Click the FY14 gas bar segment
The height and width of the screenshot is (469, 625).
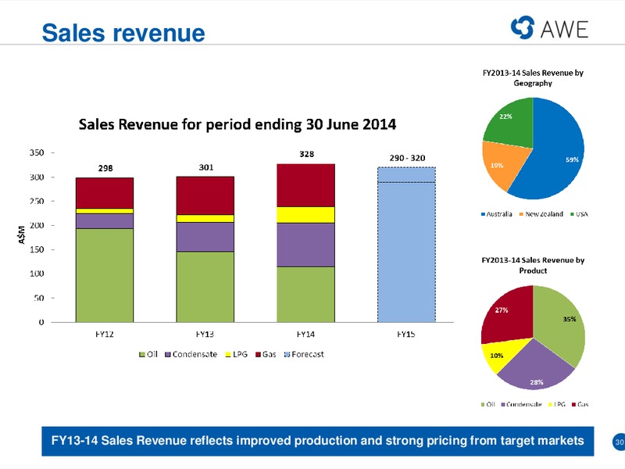(305, 185)
